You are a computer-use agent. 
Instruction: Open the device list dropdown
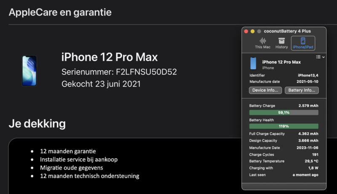tap(320, 57)
